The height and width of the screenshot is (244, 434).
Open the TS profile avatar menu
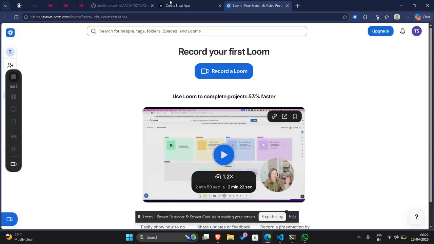(x=417, y=31)
